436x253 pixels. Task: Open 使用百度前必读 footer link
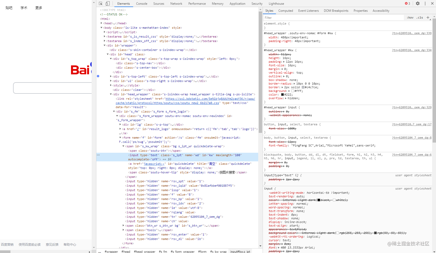coord(30,245)
